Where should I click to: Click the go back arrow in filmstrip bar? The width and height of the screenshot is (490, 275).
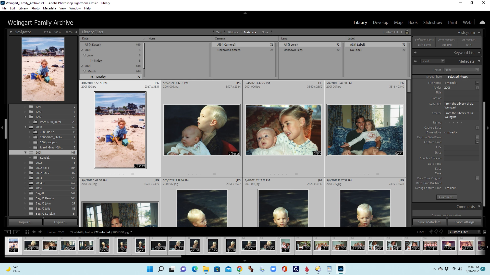click(x=34, y=232)
